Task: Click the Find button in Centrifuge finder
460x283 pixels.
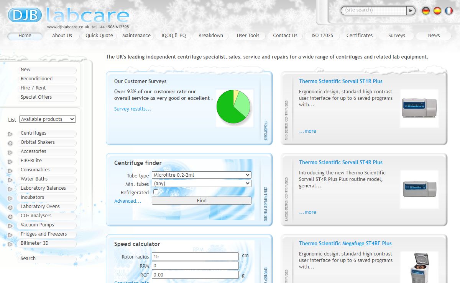Action: pyautogui.click(x=202, y=200)
